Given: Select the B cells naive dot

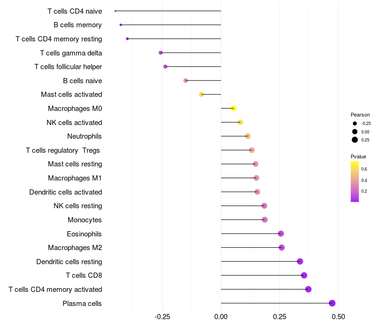Looking at the screenshot, I should click(x=186, y=80).
